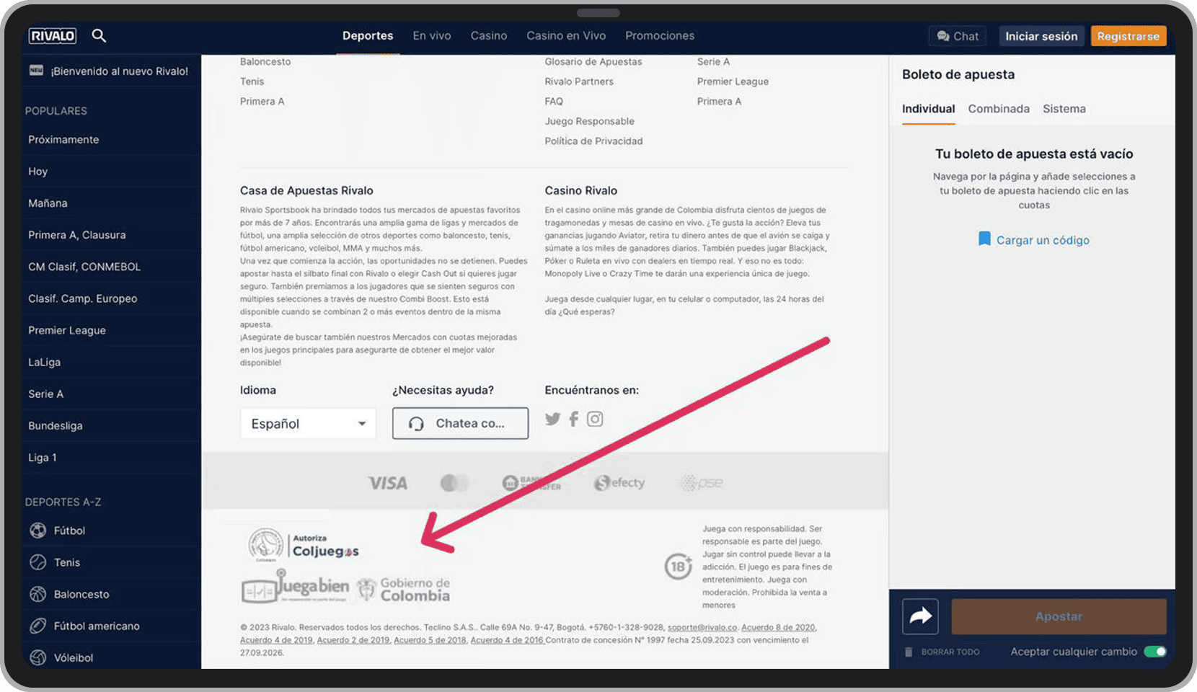Image resolution: width=1197 pixels, height=692 pixels.
Task: Select Hoy in sidebar
Action: tap(110, 171)
